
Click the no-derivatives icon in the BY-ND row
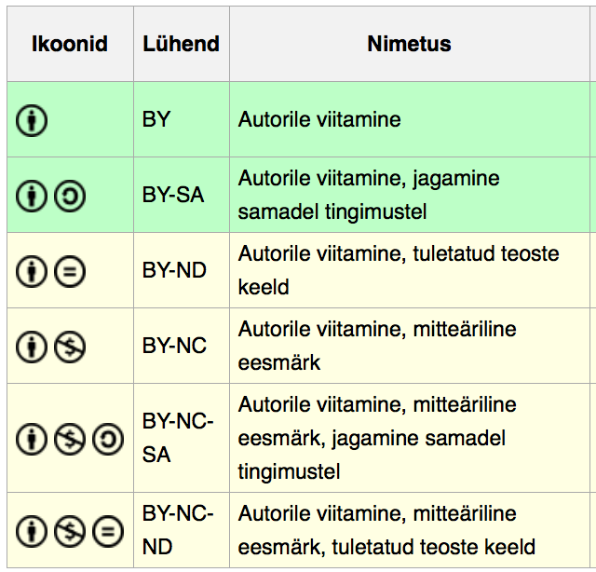(70, 271)
